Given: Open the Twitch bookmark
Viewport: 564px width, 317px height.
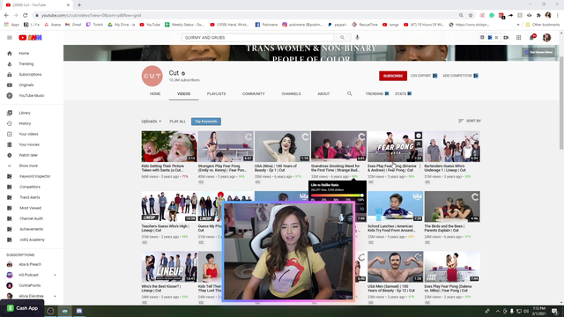Looking at the screenshot, I should click(x=94, y=25).
